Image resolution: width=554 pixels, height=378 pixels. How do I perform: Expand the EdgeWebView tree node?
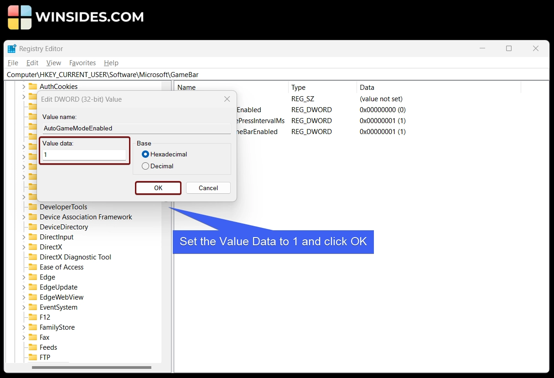tap(24, 297)
